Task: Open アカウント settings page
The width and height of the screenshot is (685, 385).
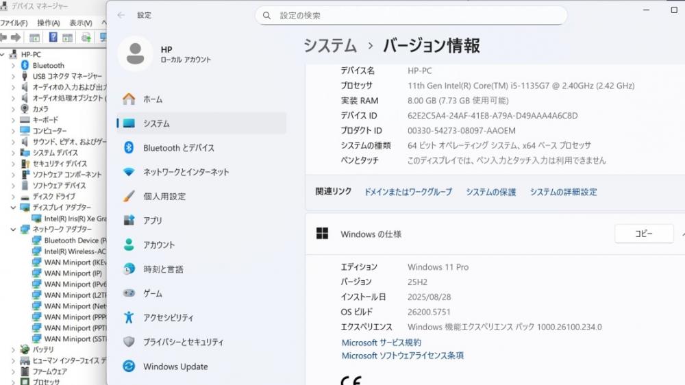Action: 201,245
